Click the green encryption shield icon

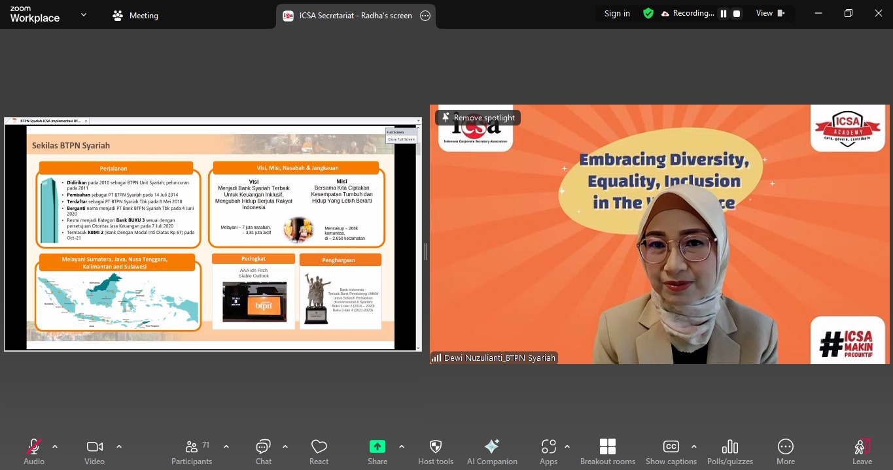648,13
